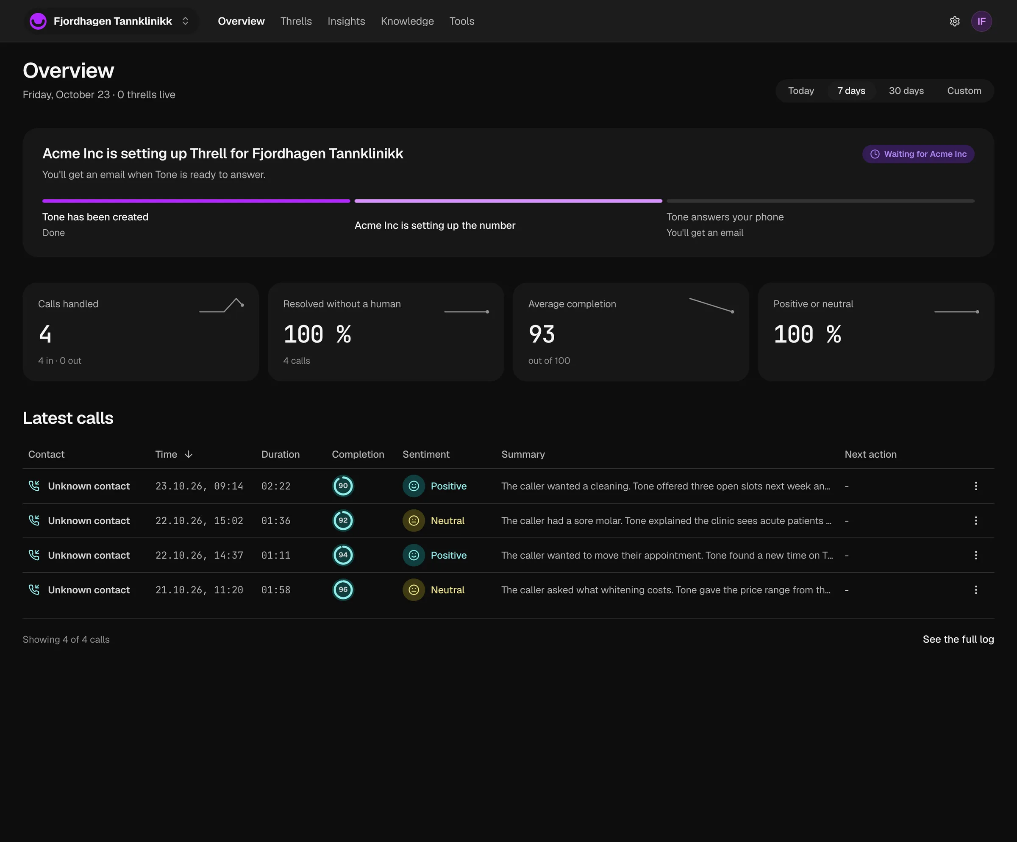Switch to the Overview tab
This screenshot has height=842, width=1017.
point(241,21)
